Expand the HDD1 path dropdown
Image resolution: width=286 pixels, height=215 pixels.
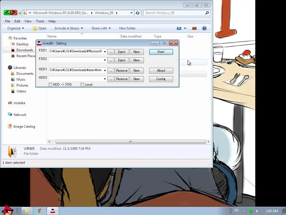pyautogui.click(x=105, y=70)
